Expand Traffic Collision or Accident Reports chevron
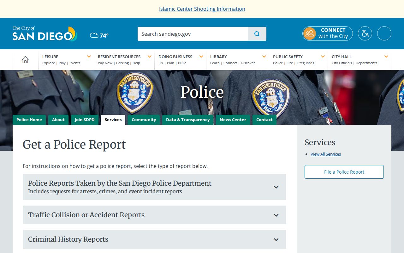This screenshot has height=253, width=404. point(276,215)
